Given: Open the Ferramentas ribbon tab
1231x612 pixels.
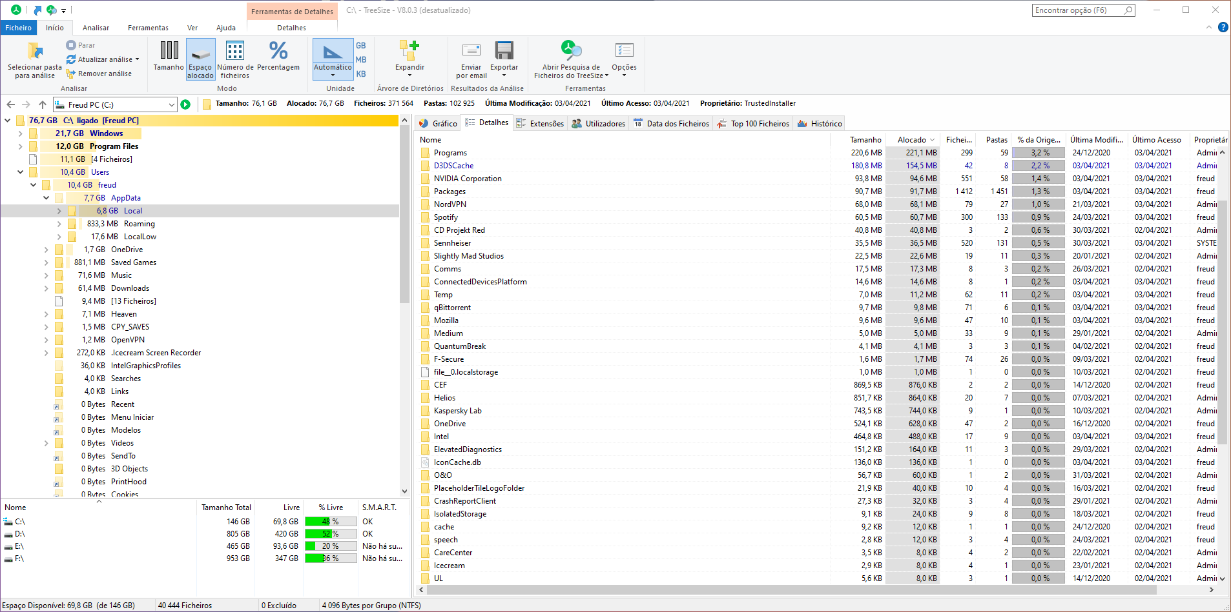Looking at the screenshot, I should coord(148,28).
